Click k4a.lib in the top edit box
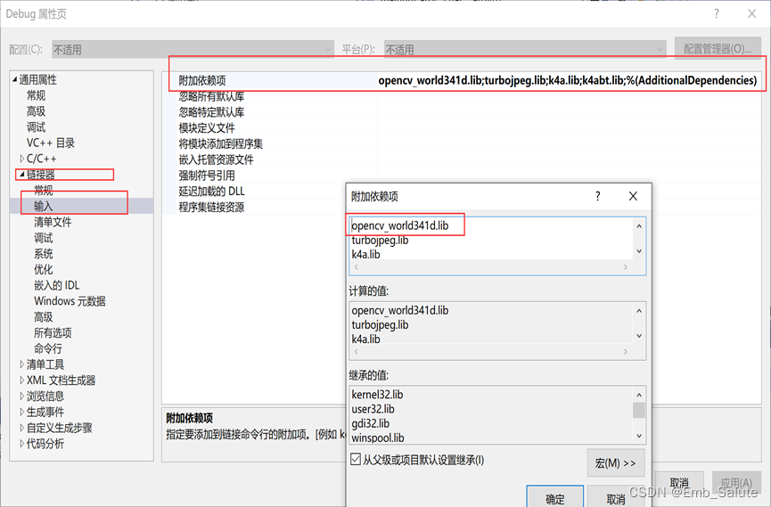 click(365, 254)
